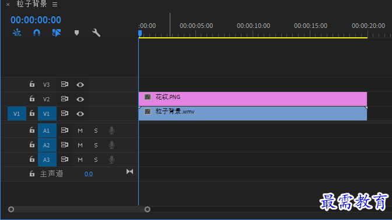This screenshot has width=392, height=220.
Task: Select the 粒子背景.wmv clip
Action: (x=253, y=113)
